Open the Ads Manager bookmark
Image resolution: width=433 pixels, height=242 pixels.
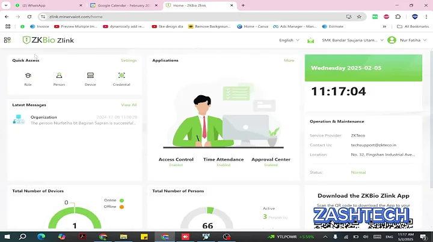point(295,26)
